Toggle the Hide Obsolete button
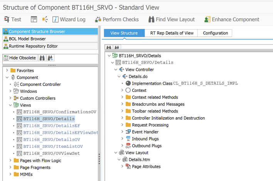 tap(20, 58)
